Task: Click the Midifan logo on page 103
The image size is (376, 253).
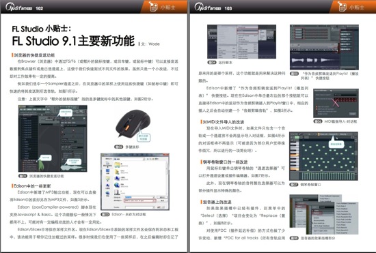Action: 208,8
